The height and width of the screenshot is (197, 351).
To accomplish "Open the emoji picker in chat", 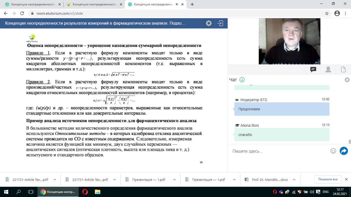I will point(333,151).
